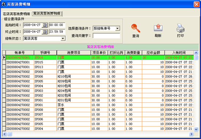
Task: Click the M201包间 cell
Action: click(x=74, y=100)
